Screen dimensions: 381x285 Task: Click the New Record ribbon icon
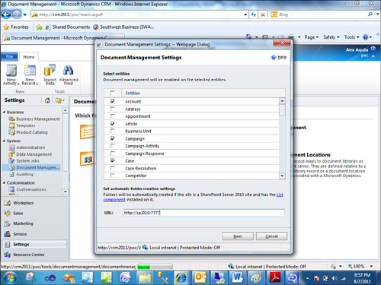(x=30, y=71)
